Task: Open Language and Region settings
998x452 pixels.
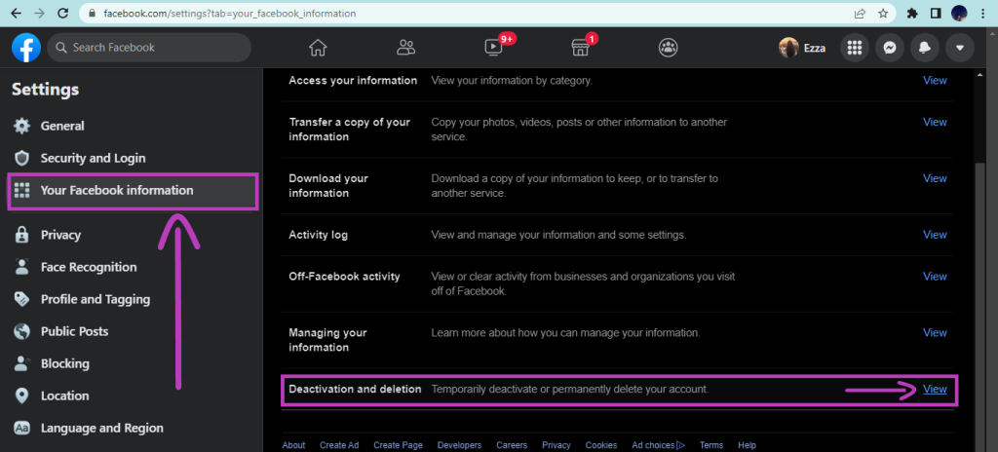Action: (x=133, y=428)
